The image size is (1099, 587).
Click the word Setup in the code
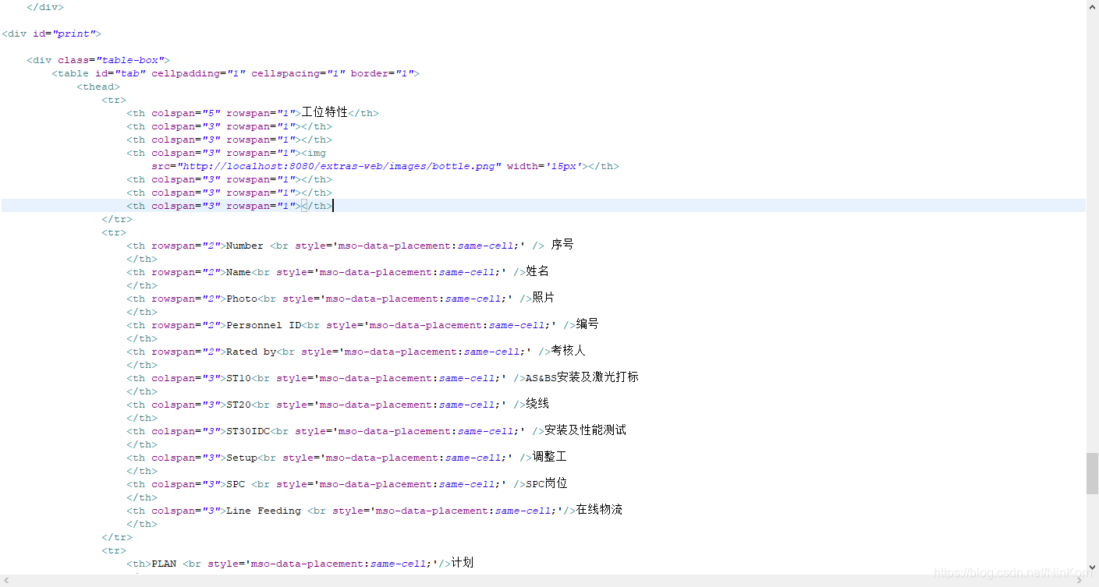coord(242,458)
